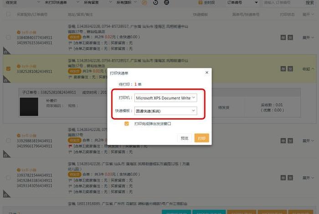Open the 订单编号 search type dropdown

(242, 2)
